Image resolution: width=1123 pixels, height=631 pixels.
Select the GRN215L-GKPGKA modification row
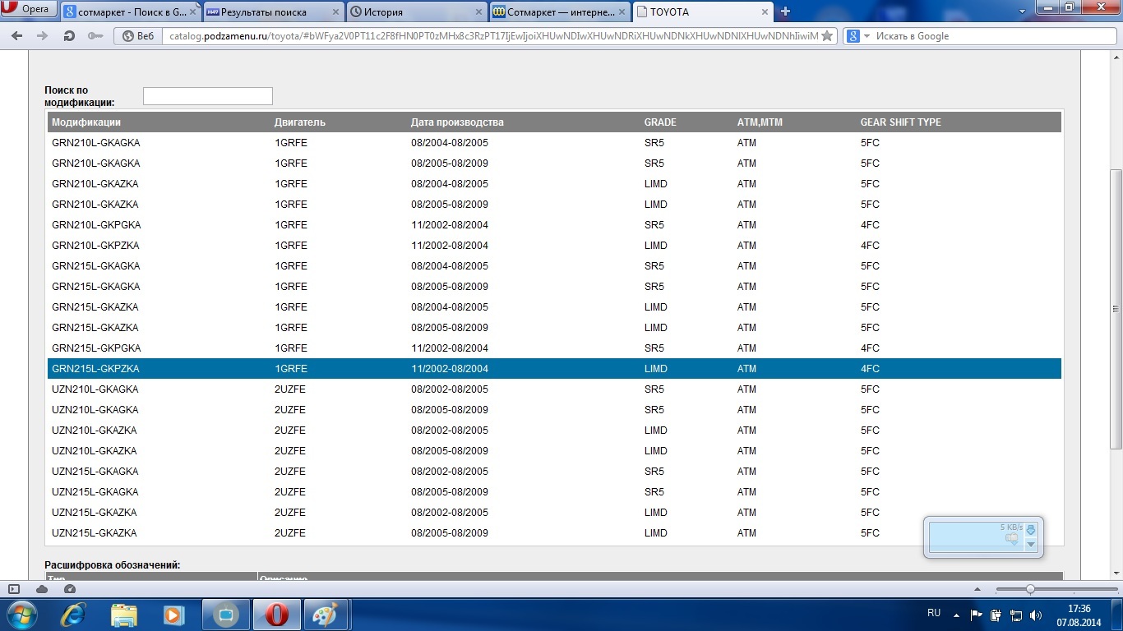pos(554,348)
